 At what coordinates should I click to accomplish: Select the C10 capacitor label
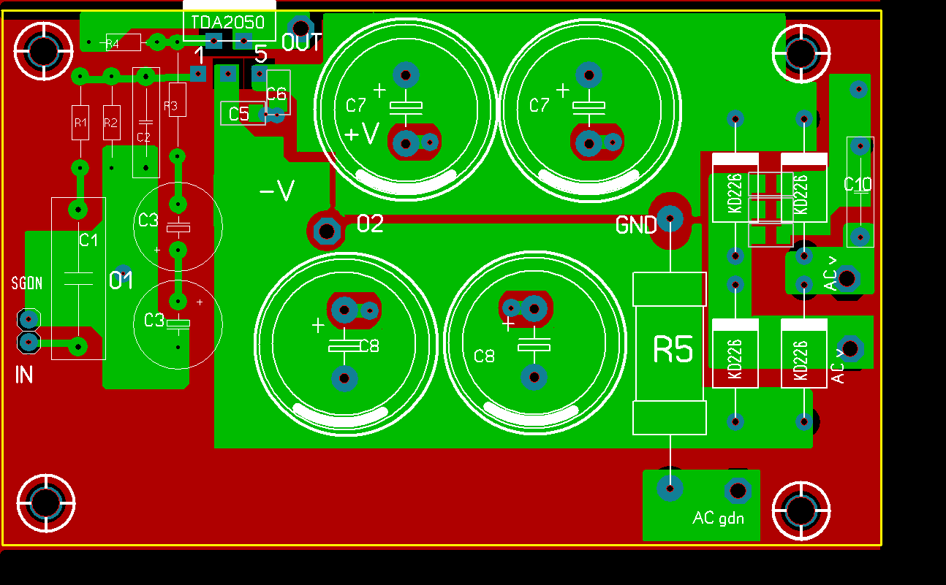(858, 185)
